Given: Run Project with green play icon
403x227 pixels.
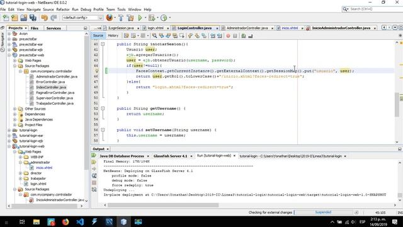Looking at the screenshot, I should tap(140, 18).
